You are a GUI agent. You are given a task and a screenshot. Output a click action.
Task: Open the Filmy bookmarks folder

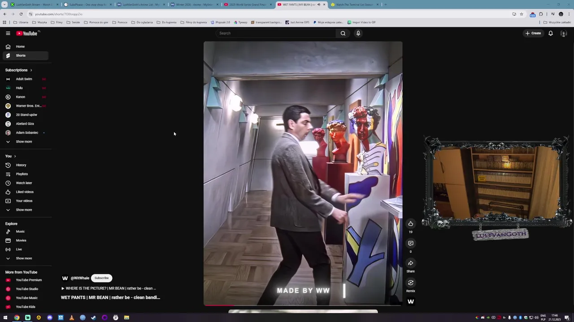[57, 22]
